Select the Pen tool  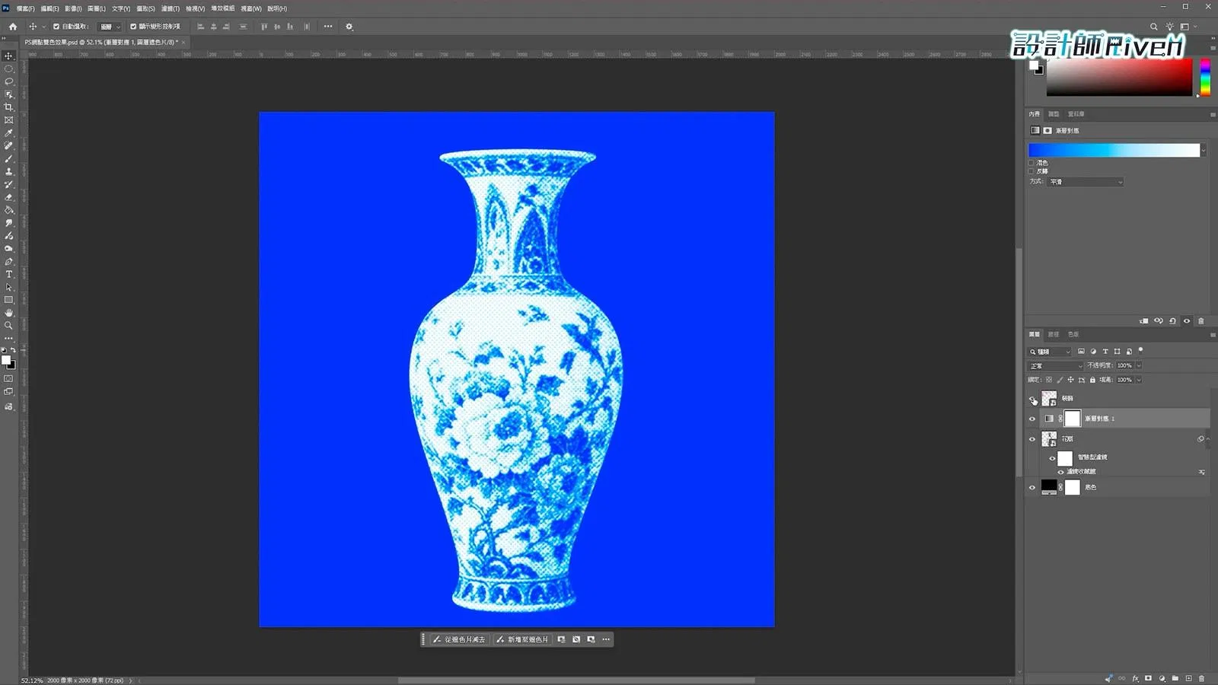click(x=9, y=261)
